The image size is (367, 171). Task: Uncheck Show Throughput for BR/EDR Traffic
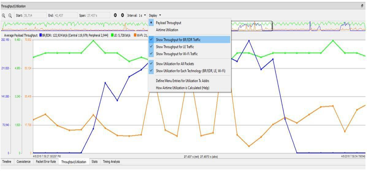(x=190, y=40)
